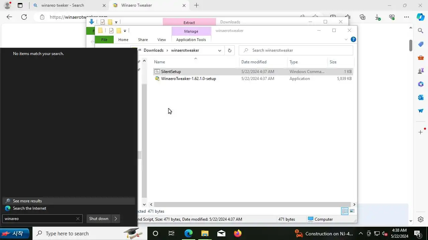The image size is (428, 240).
Task: Open Edge Settings and more menu
Action: point(407,17)
